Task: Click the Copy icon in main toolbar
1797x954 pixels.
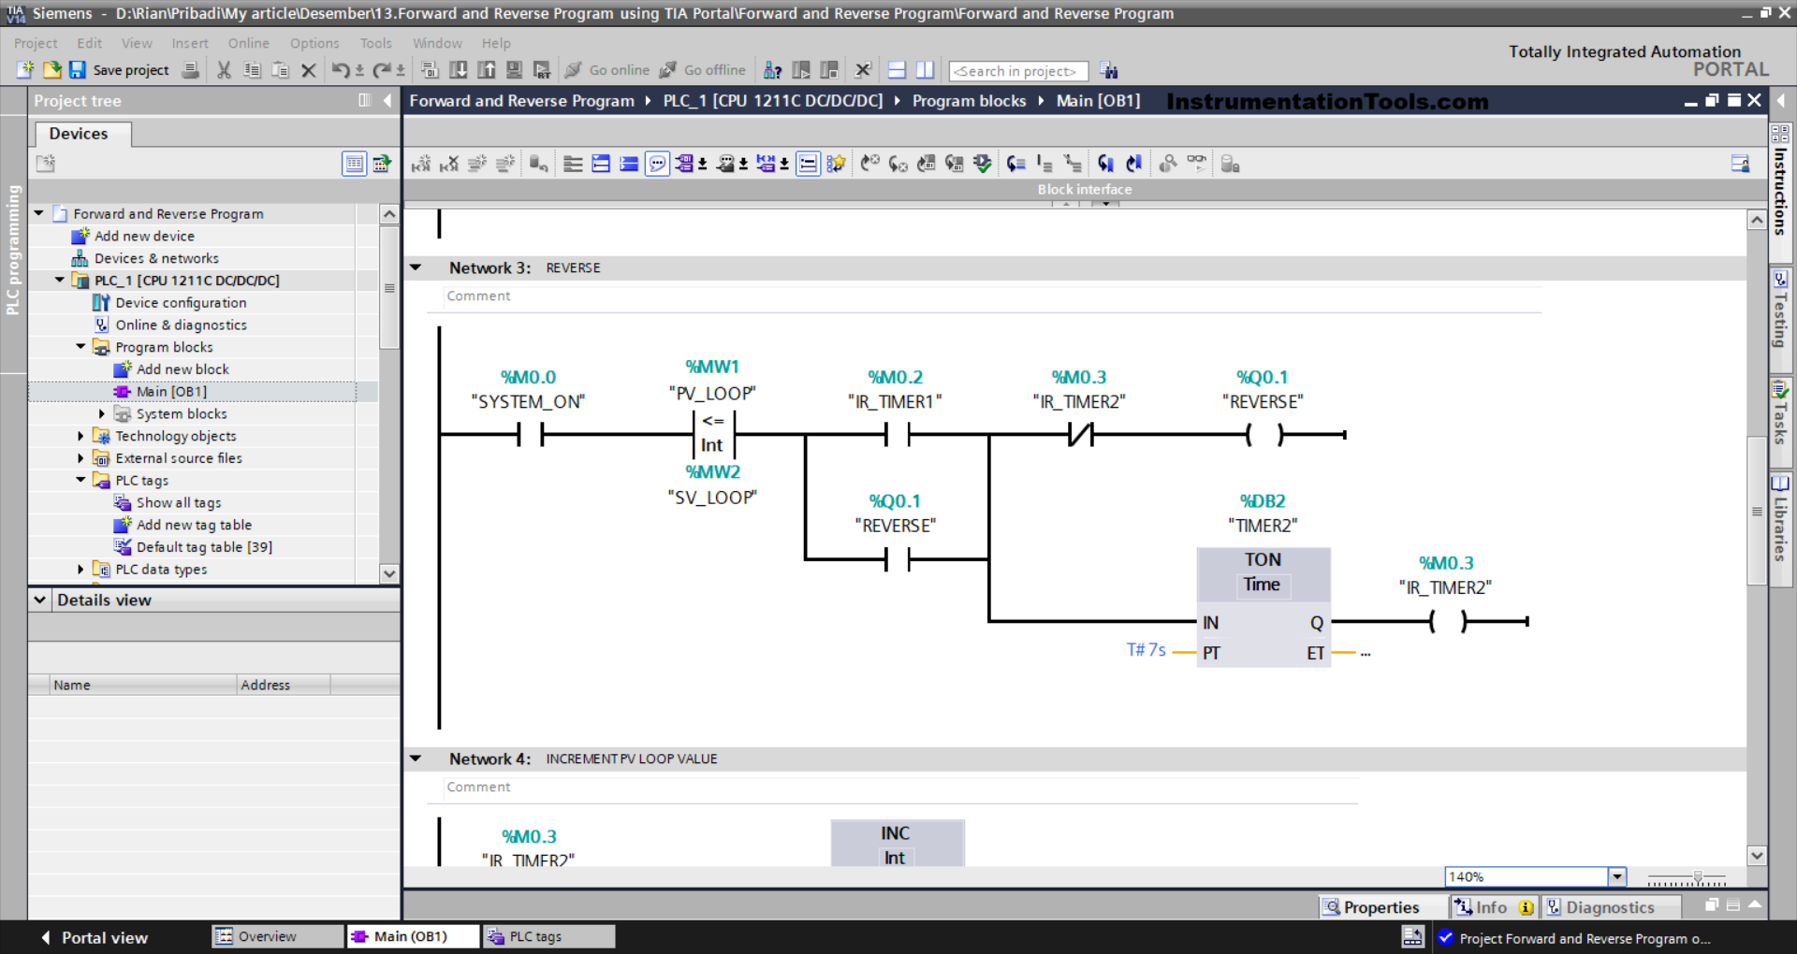Action: coord(252,70)
